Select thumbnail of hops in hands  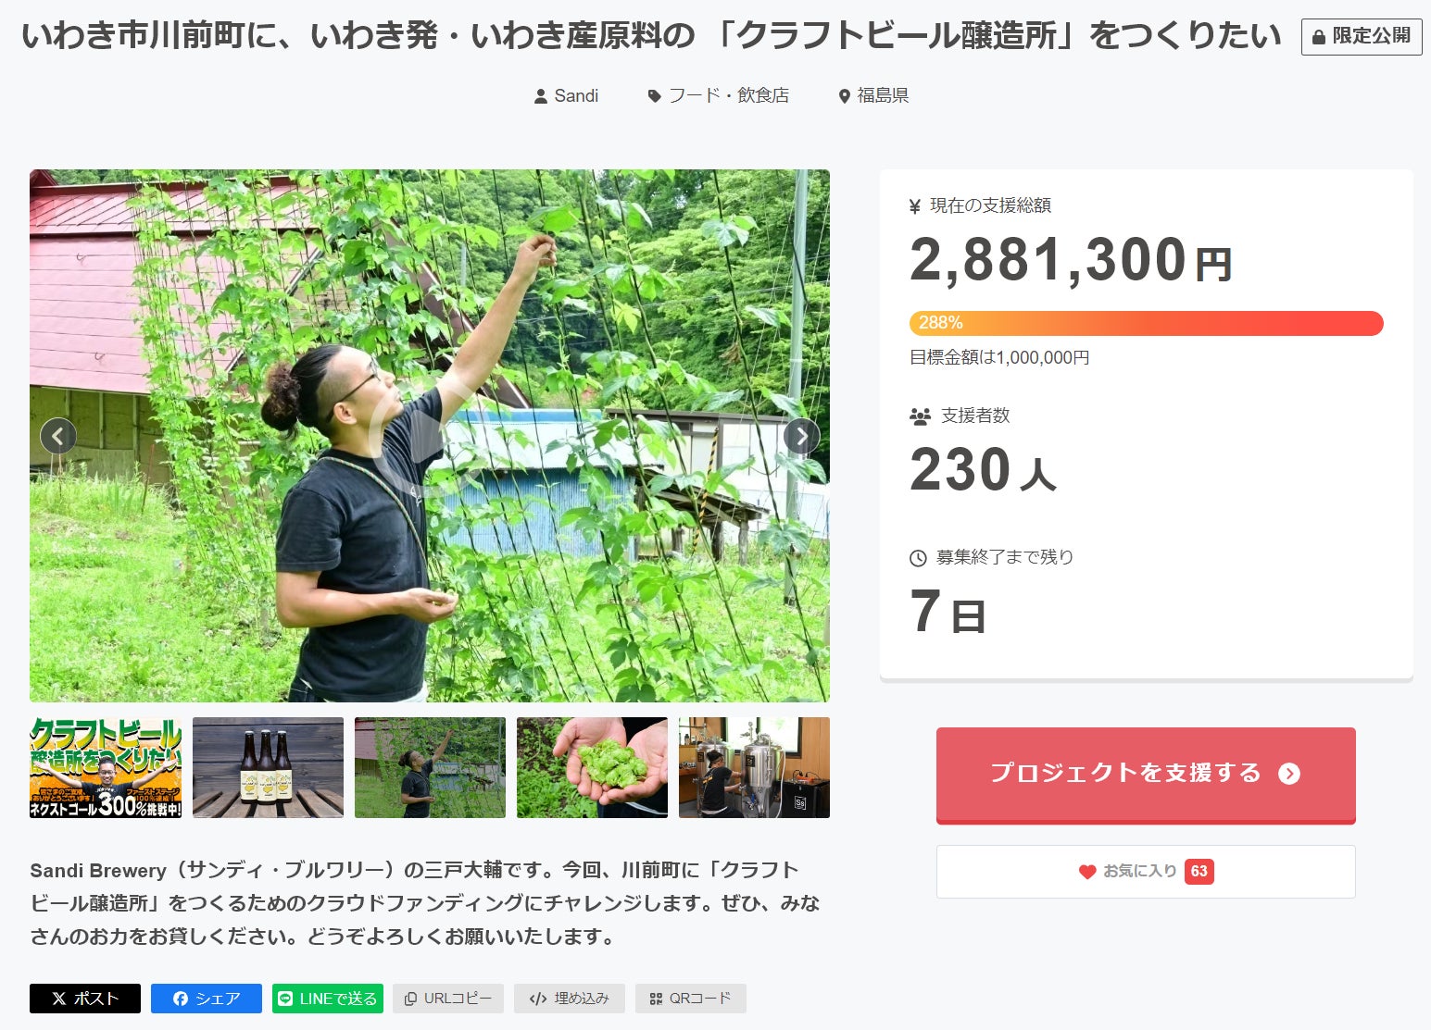point(592,767)
